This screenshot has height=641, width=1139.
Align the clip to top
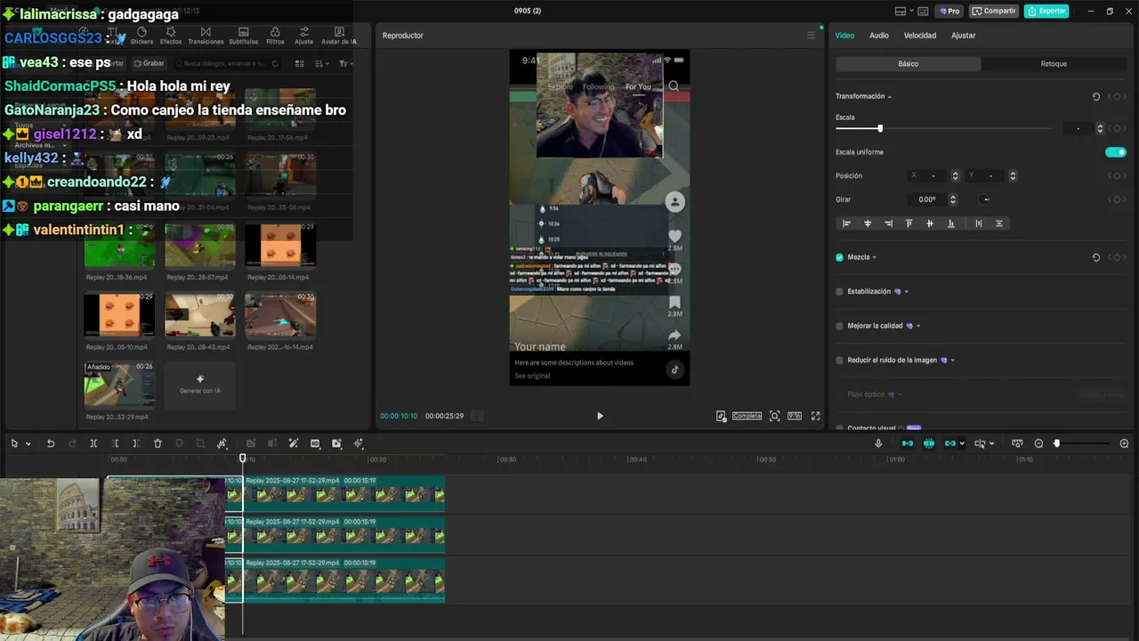909,223
